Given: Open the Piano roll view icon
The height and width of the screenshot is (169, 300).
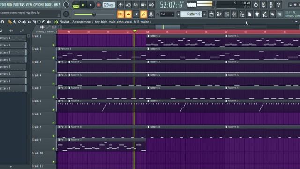Looking at the screenshot, I should (219, 14).
